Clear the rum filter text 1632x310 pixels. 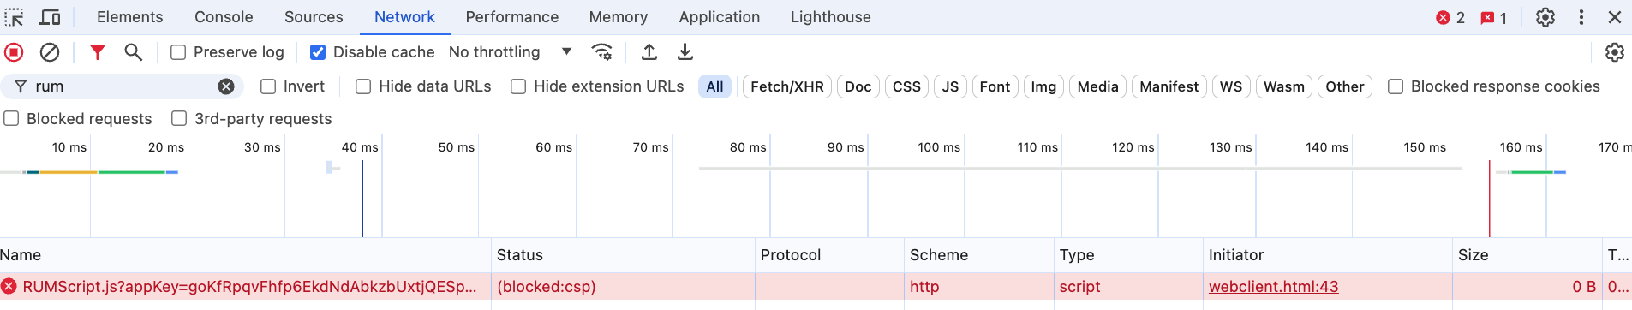(x=226, y=86)
